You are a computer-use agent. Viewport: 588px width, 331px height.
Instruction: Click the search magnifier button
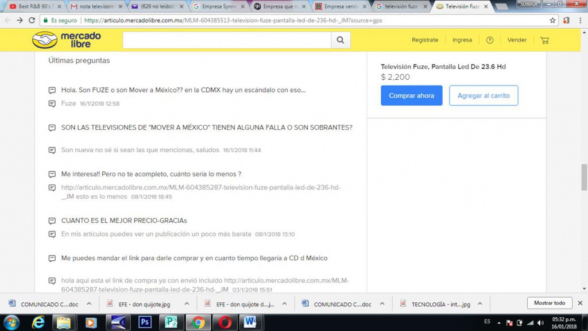click(x=340, y=40)
